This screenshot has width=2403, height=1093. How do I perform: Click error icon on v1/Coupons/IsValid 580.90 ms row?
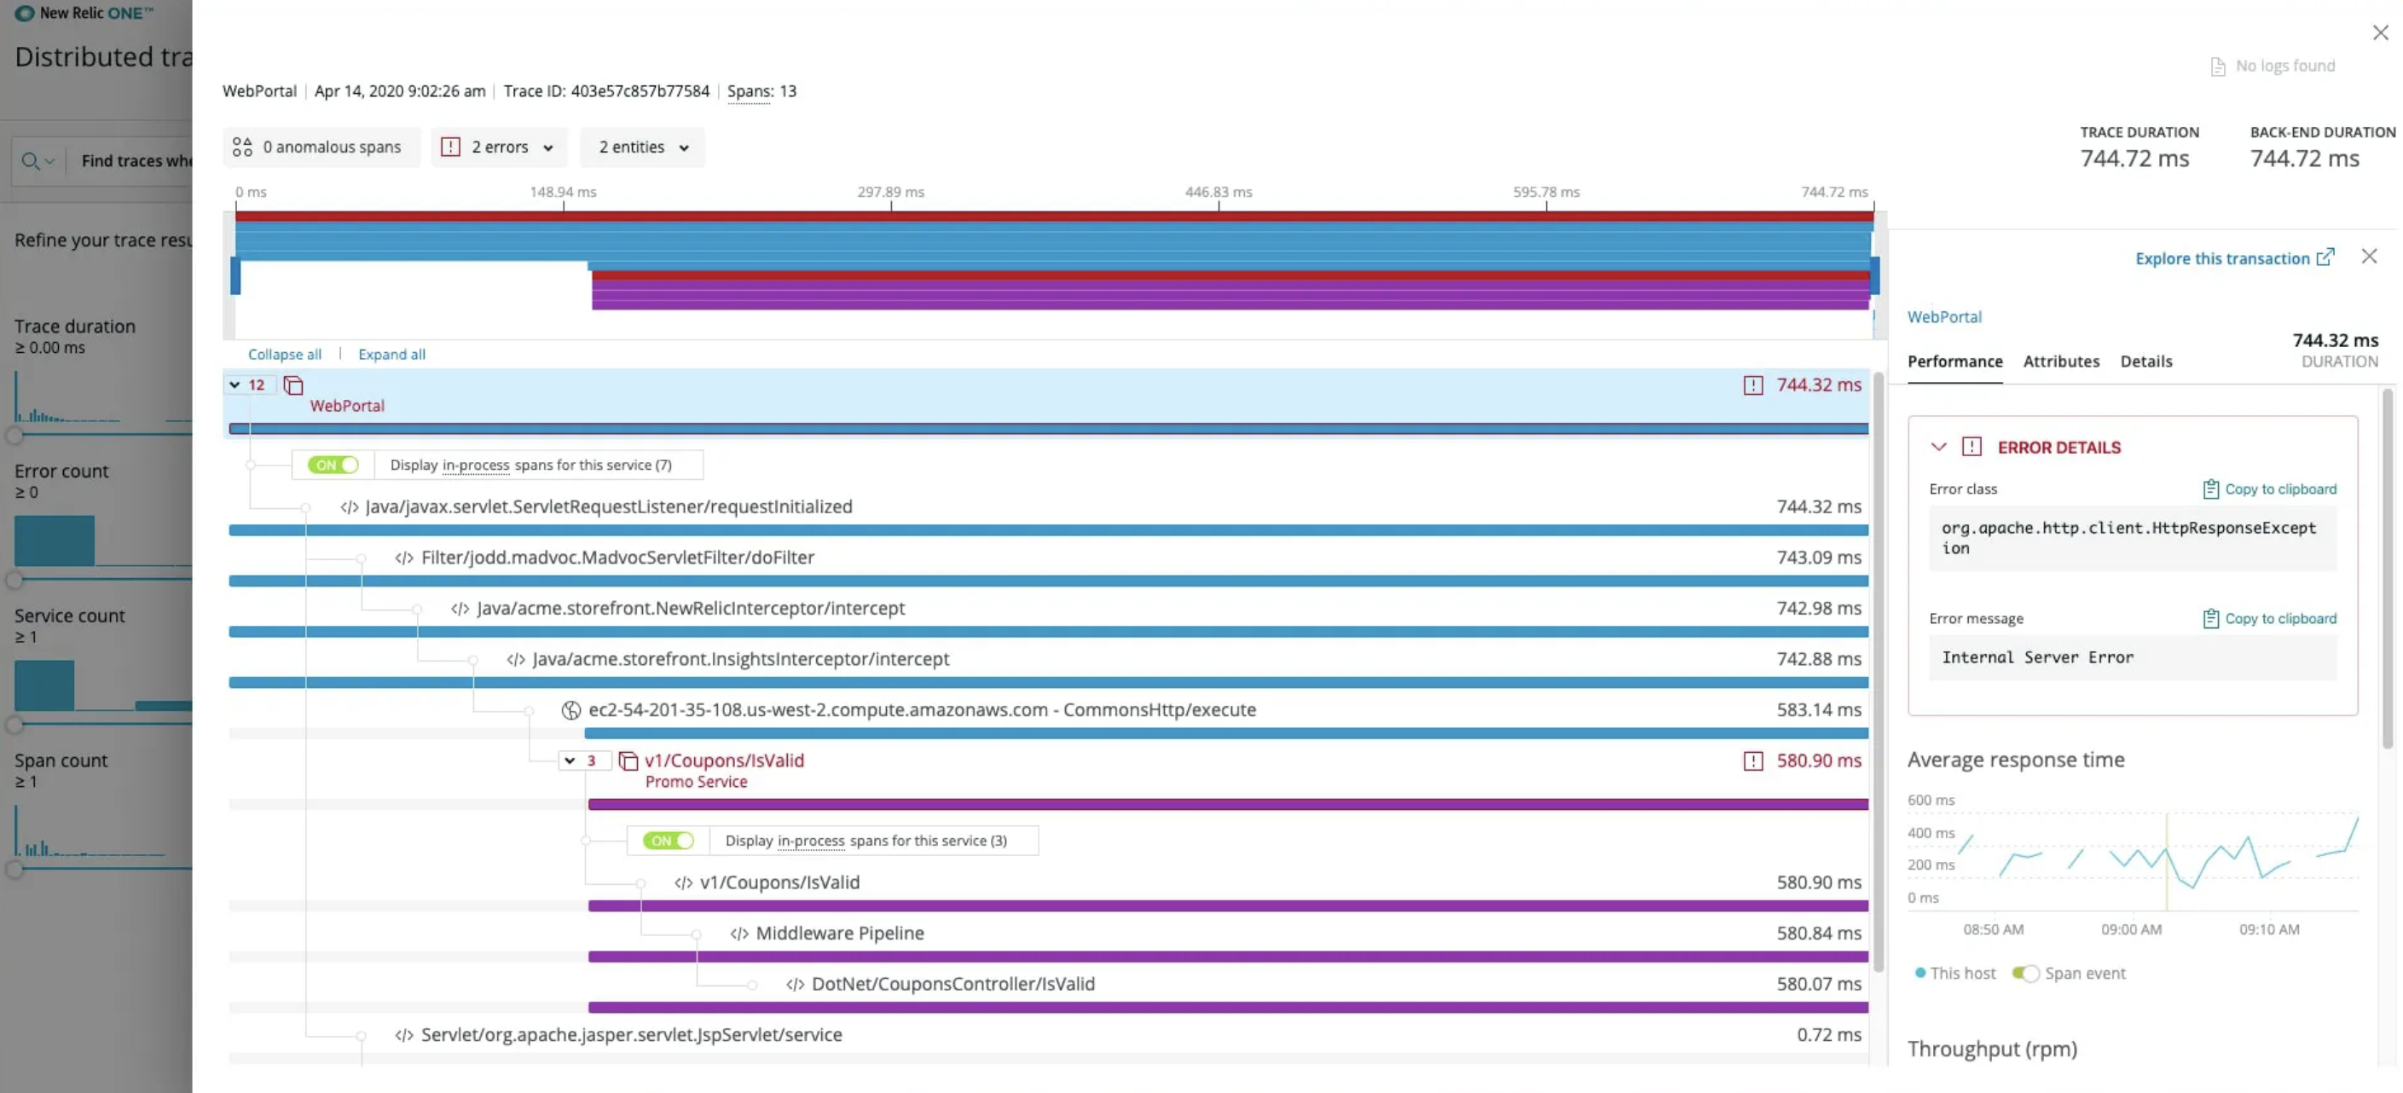click(1753, 761)
